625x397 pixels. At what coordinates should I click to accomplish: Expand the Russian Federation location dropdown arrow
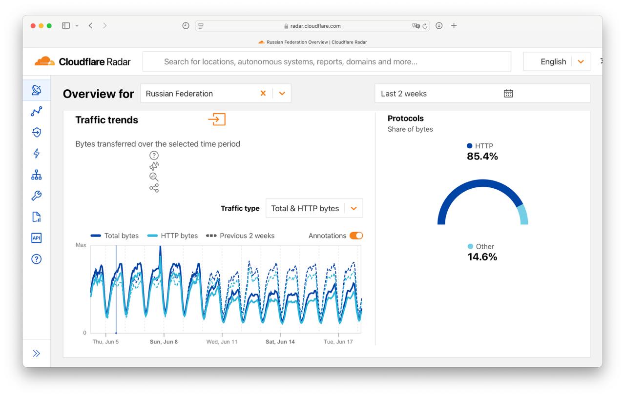282,94
